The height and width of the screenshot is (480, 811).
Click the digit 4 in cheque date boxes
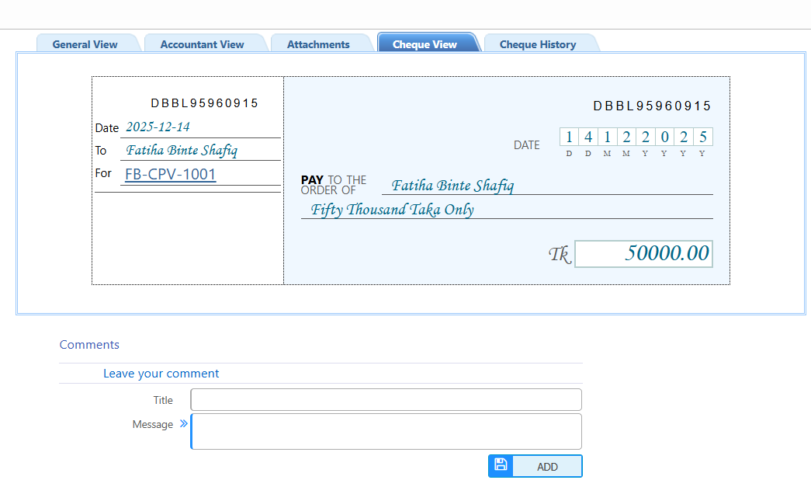coord(588,137)
